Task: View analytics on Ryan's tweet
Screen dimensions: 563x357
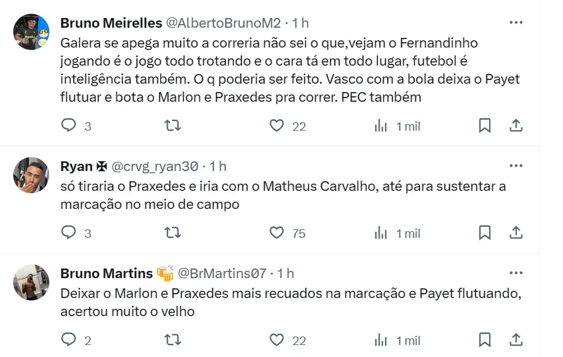Action: [381, 232]
